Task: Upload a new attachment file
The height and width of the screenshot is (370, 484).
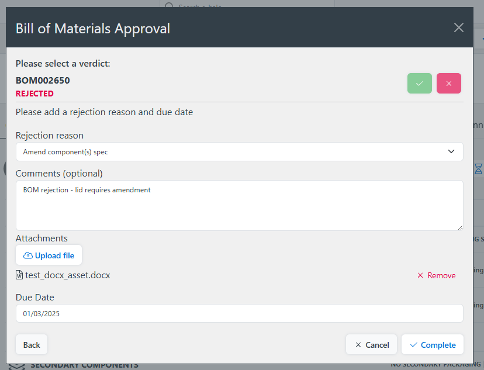Action: point(49,255)
